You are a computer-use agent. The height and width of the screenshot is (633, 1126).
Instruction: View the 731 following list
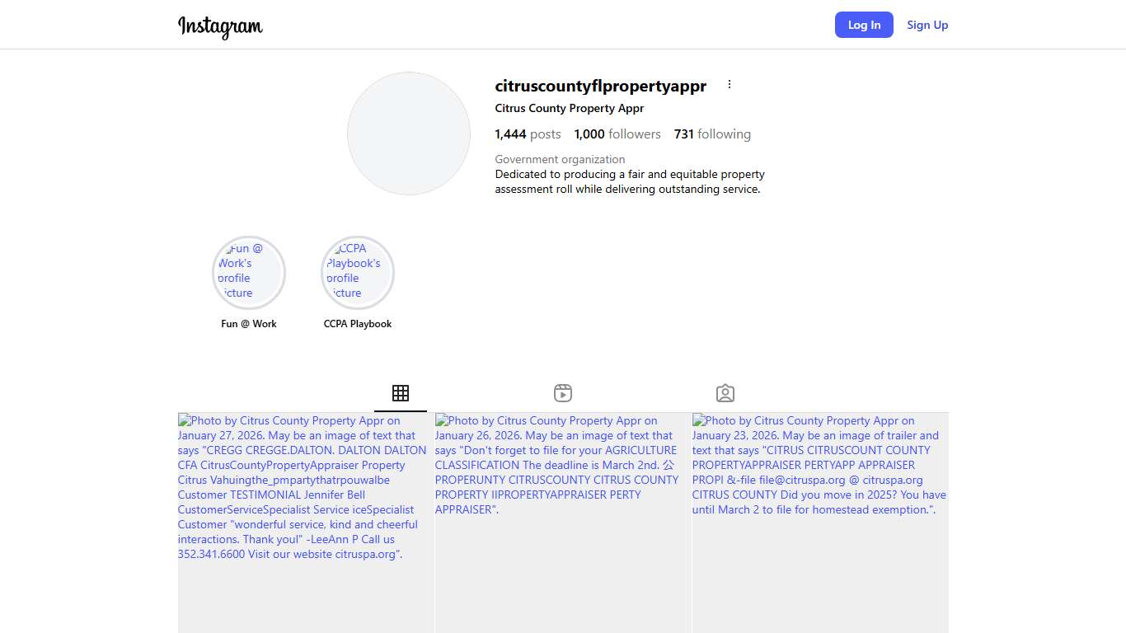712,134
